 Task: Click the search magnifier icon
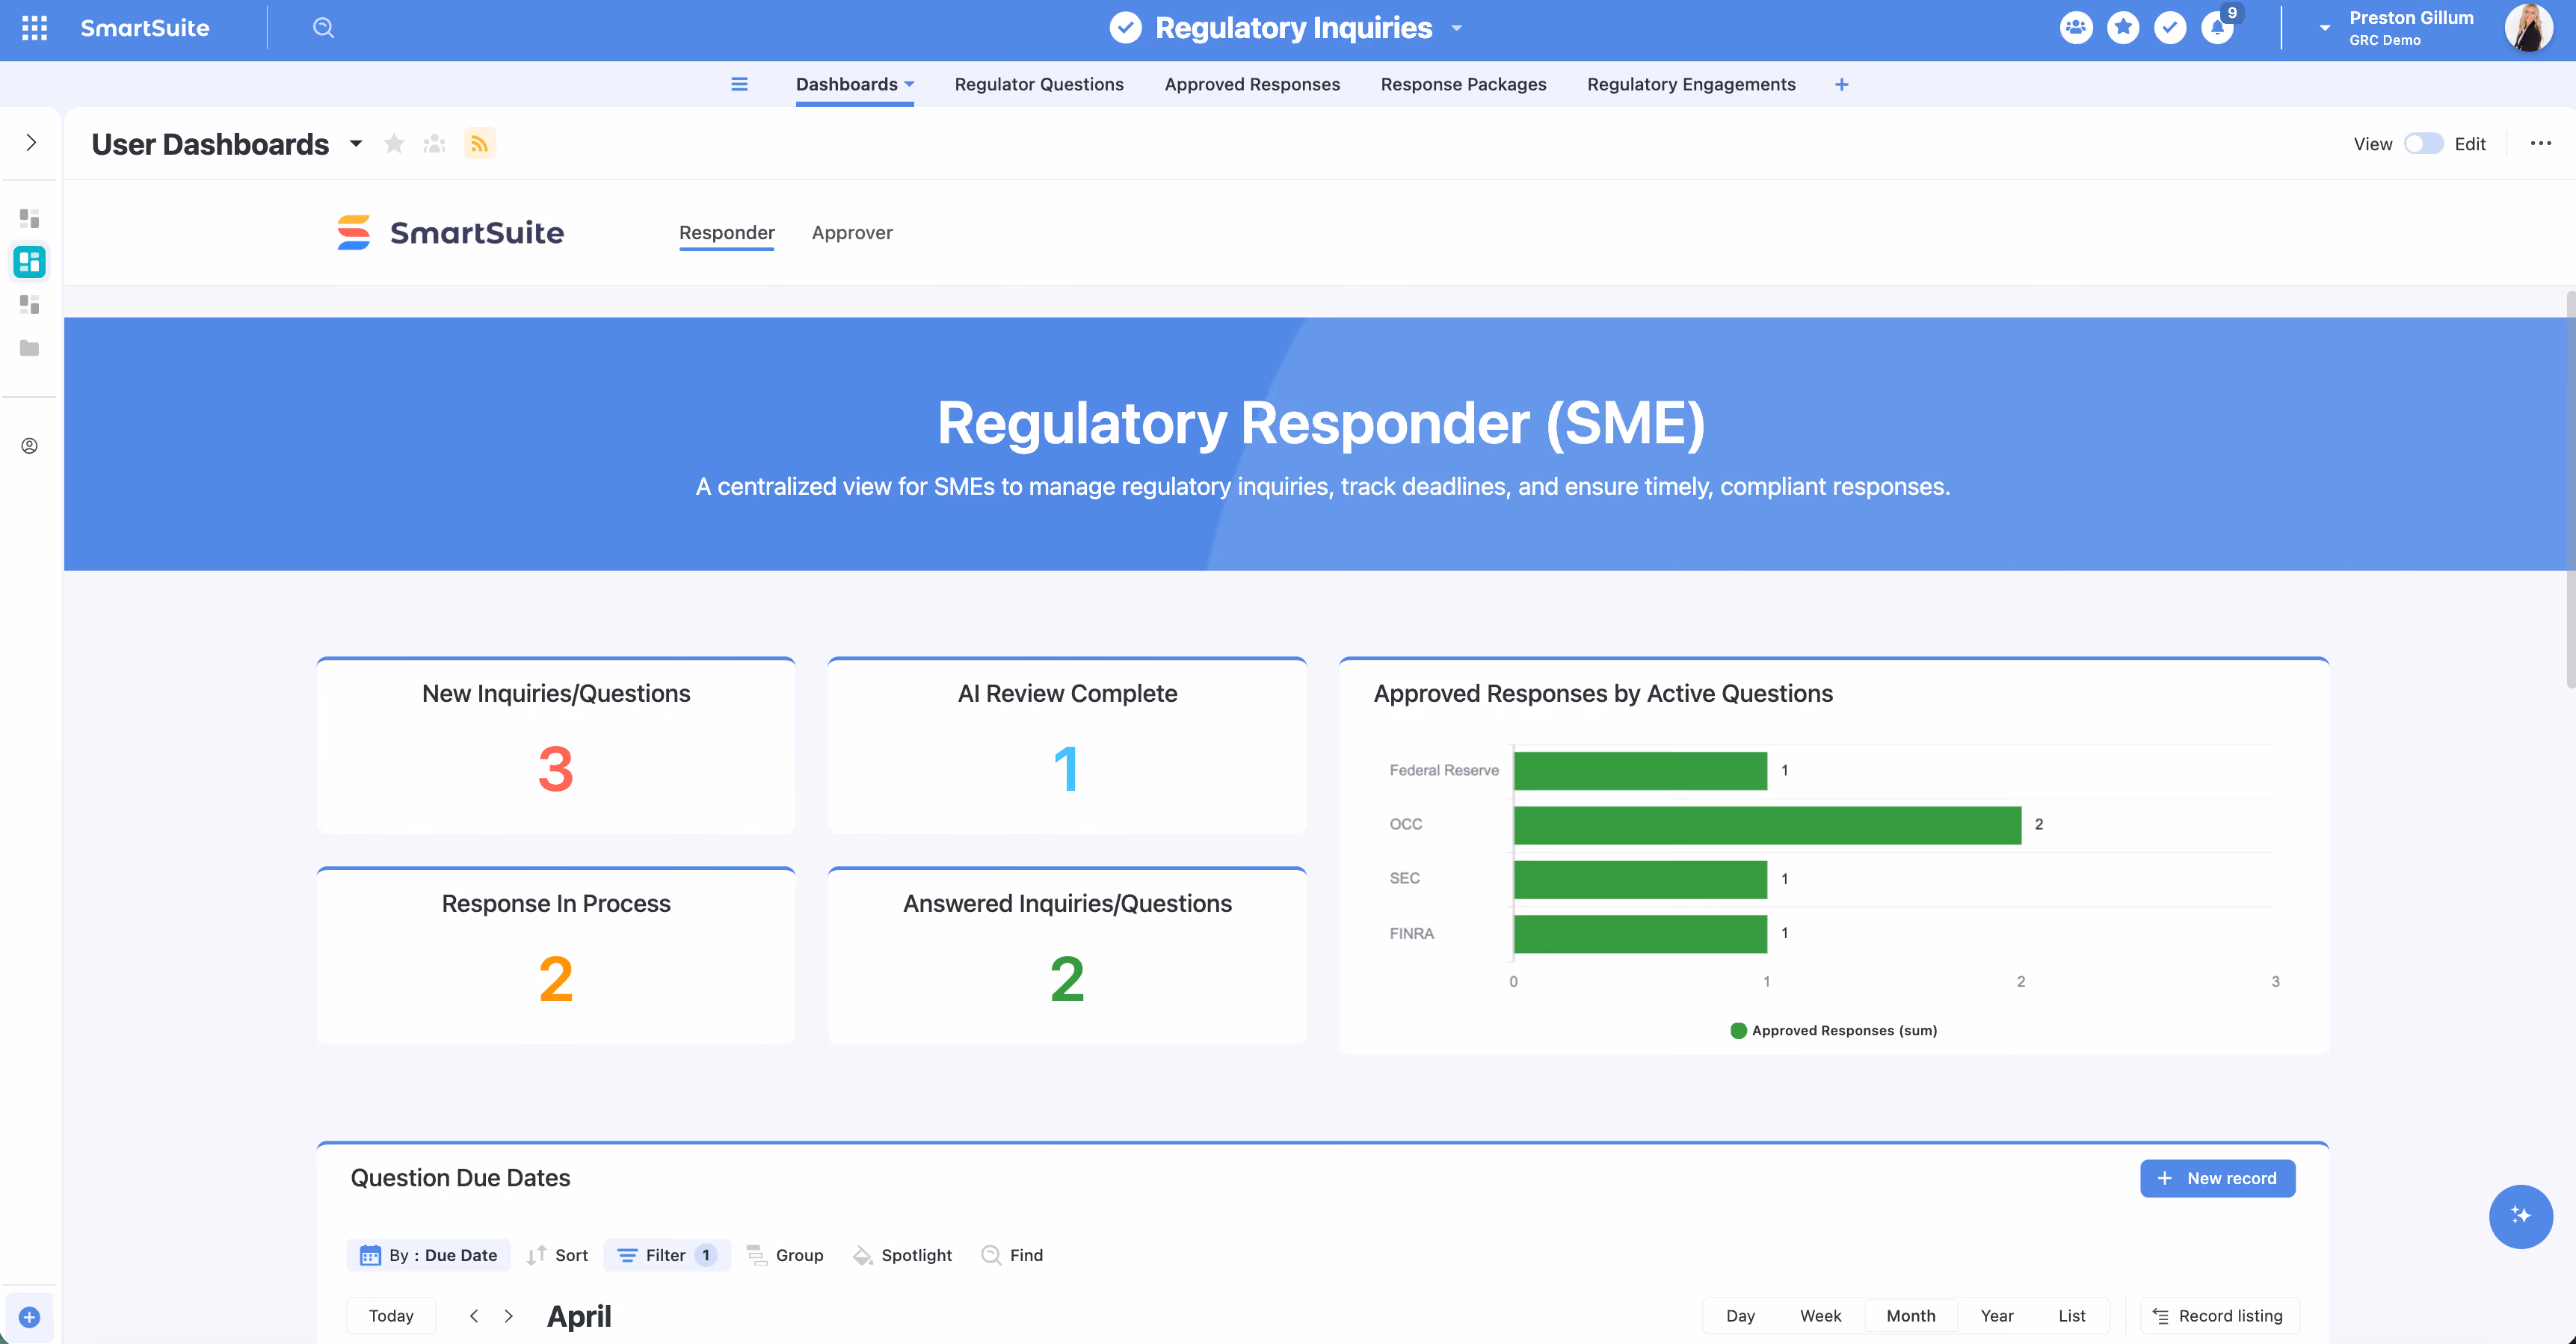pos(323,28)
